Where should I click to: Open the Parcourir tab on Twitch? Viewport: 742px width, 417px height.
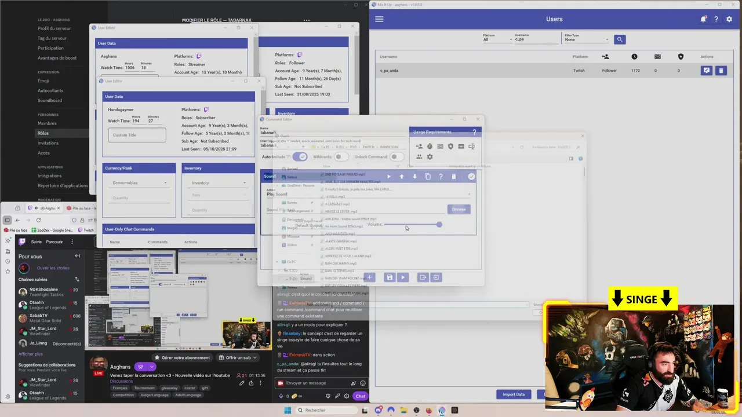coord(54,242)
